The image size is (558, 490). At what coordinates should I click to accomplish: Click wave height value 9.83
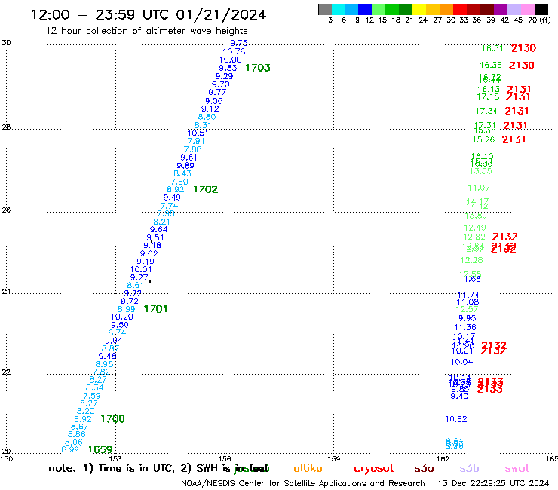point(228,68)
